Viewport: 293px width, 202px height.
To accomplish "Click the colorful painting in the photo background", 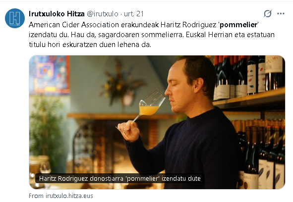I will click(50, 75).
